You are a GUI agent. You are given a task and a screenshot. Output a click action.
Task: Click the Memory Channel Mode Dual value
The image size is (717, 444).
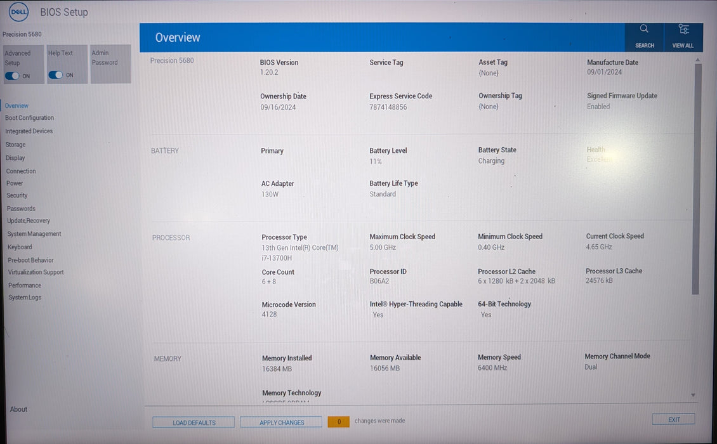[x=591, y=367]
